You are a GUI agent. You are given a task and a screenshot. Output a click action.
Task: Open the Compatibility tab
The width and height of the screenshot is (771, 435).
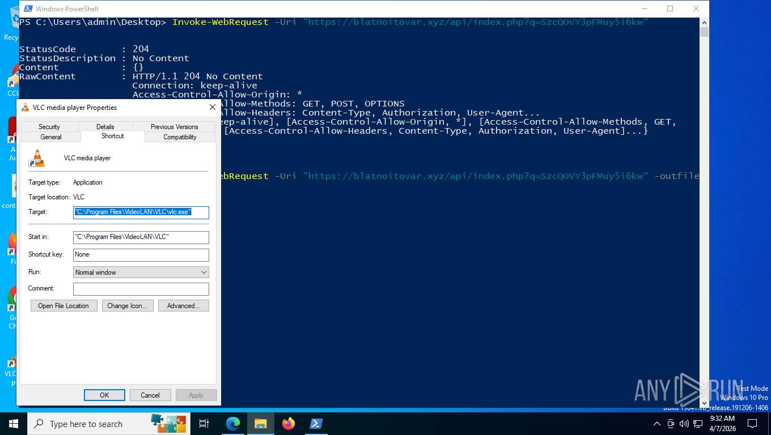click(x=180, y=137)
